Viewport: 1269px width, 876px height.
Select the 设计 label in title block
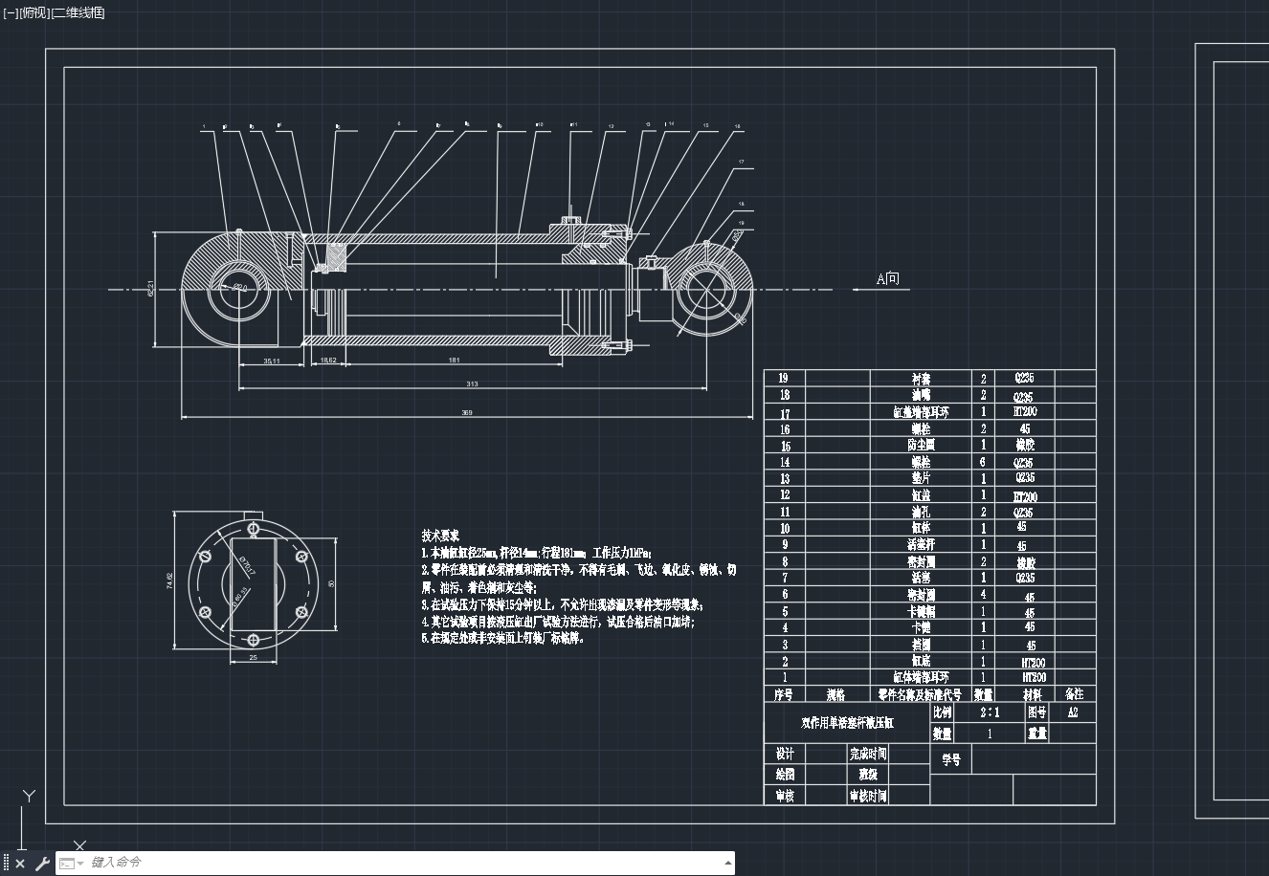[785, 754]
